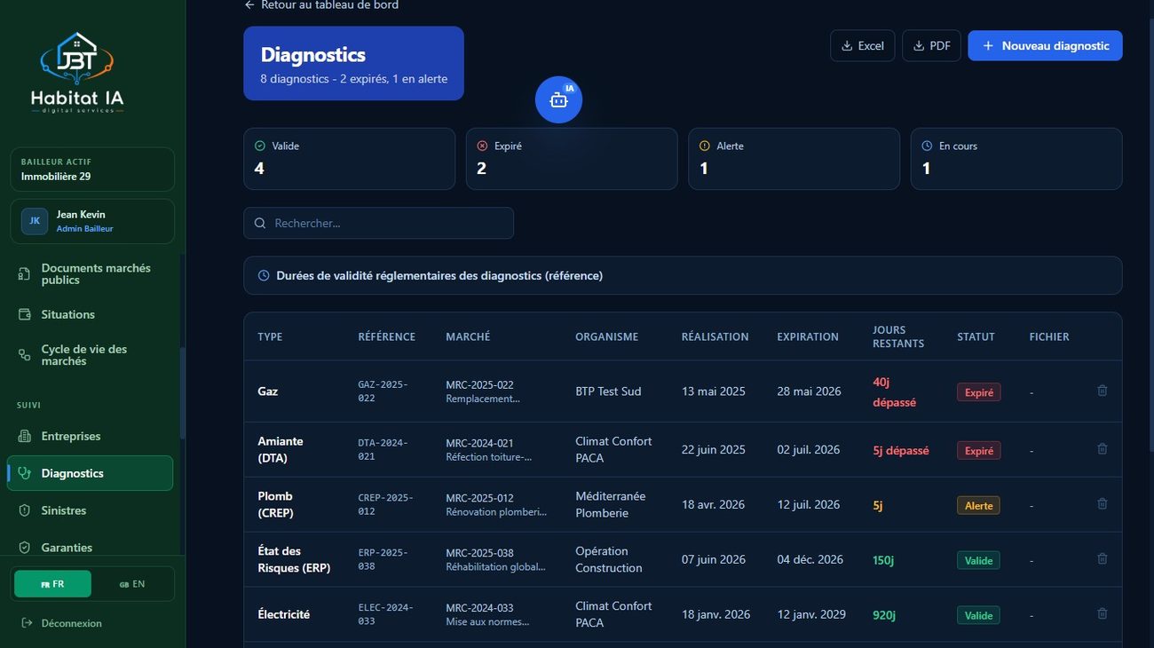This screenshot has height=648, width=1154.
Task: Export diagnostics to Excel
Action: click(x=863, y=46)
